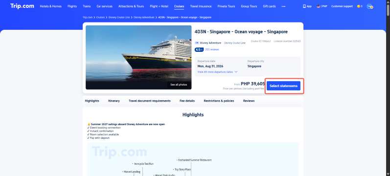Open Restrictions & policies tab
The width and height of the screenshot is (390, 176).
pos(219,101)
